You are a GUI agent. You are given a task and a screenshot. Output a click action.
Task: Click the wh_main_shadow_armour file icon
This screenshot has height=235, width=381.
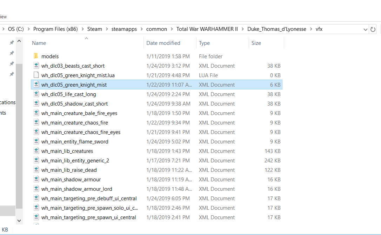(x=36, y=179)
